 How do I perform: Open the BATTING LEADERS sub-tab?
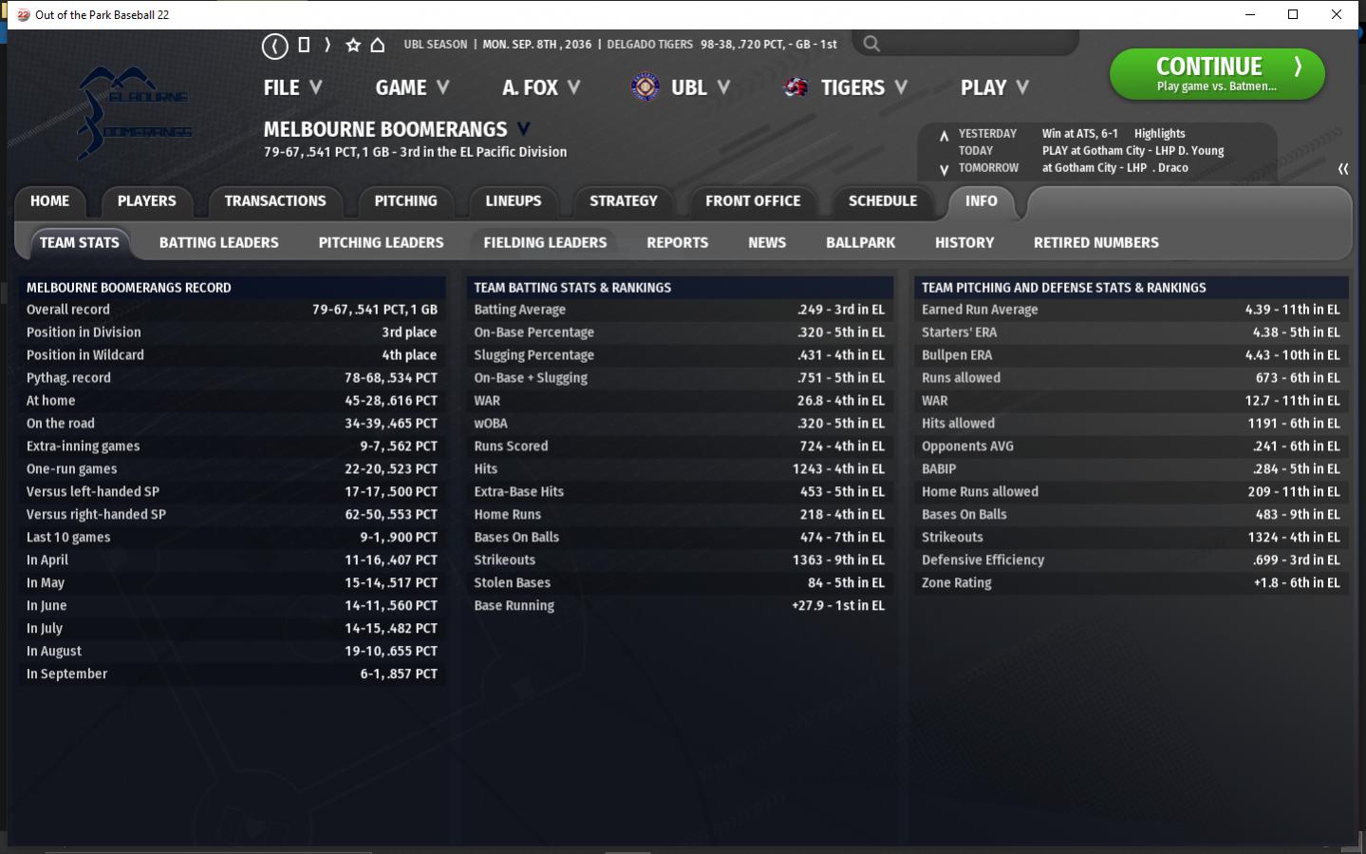click(219, 242)
